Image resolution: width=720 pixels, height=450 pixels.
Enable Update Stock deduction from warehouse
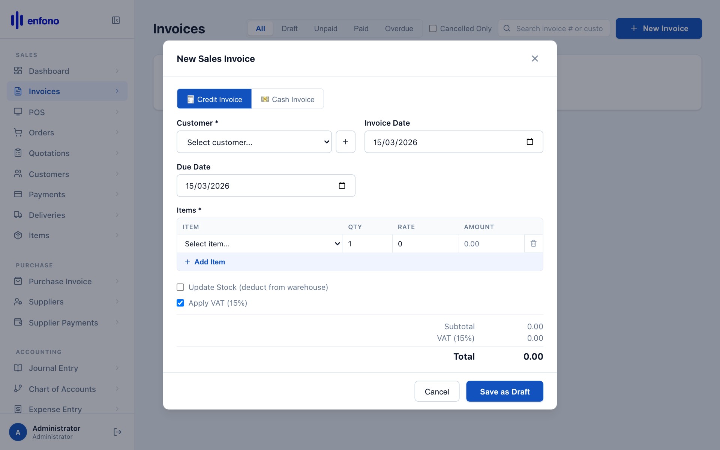coord(180,287)
